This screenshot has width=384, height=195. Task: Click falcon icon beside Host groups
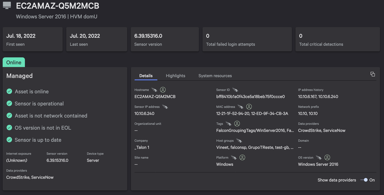pyautogui.click(x=239, y=141)
